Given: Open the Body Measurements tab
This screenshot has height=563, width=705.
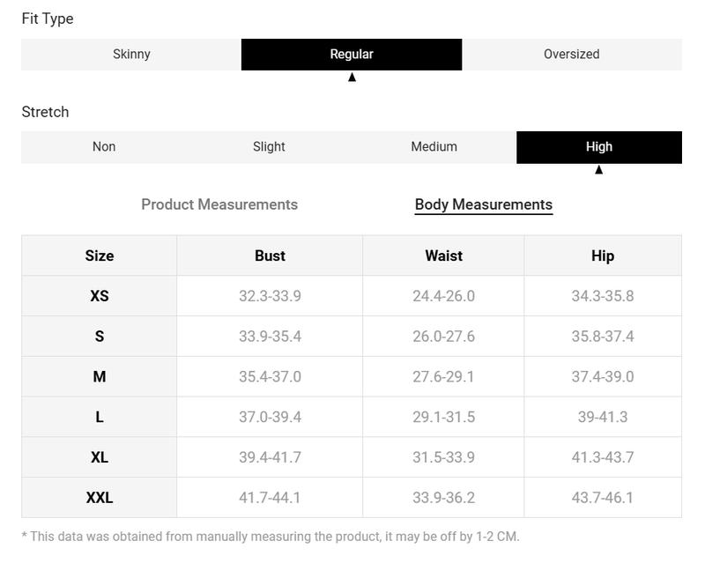Looking at the screenshot, I should [x=484, y=205].
